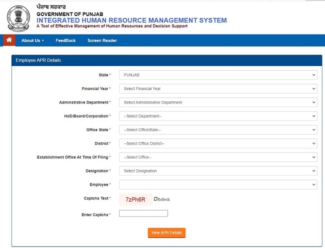Click the Establishment Office At Time Of Filing label
This screenshot has height=248, width=325.
72,157
